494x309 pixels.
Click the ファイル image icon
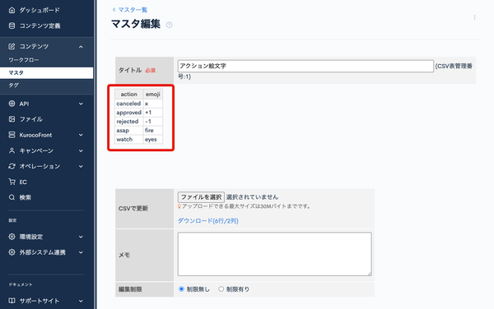coord(12,119)
